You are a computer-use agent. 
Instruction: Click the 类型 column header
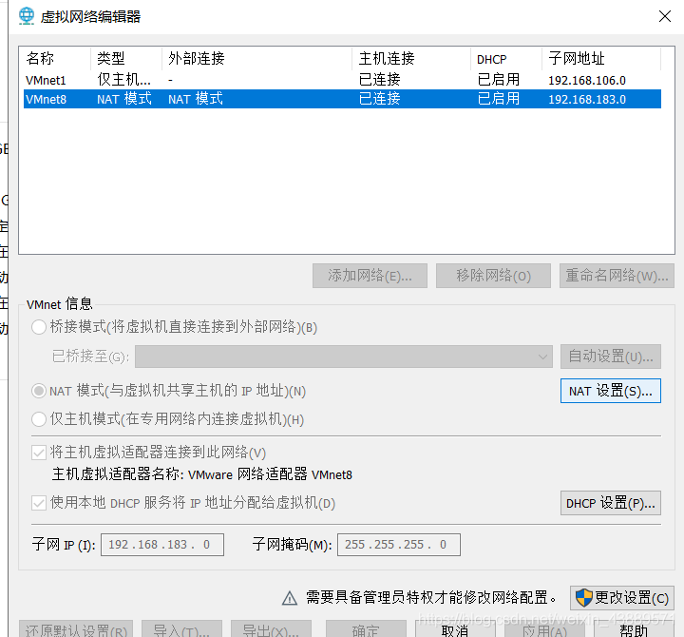(x=126, y=59)
